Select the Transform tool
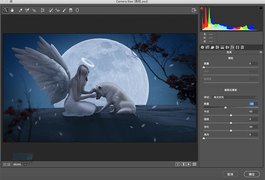 [x=43, y=10]
